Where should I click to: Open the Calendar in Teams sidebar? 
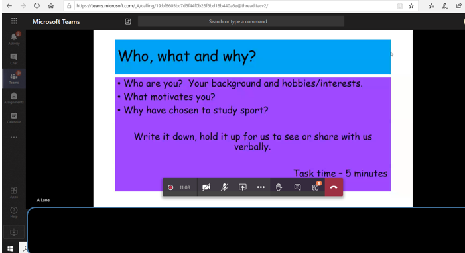pos(14,118)
